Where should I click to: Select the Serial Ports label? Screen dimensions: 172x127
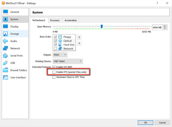pos(16,56)
